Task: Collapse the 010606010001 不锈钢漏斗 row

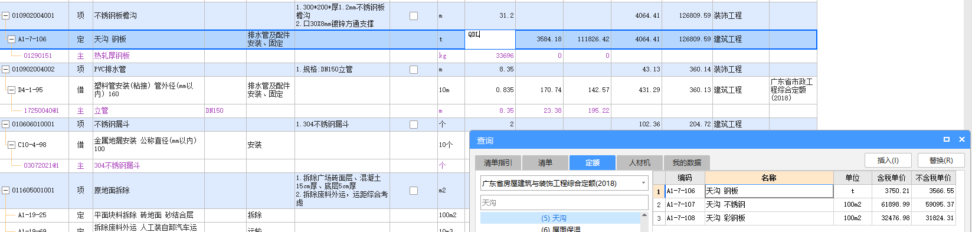Action: tap(6, 125)
